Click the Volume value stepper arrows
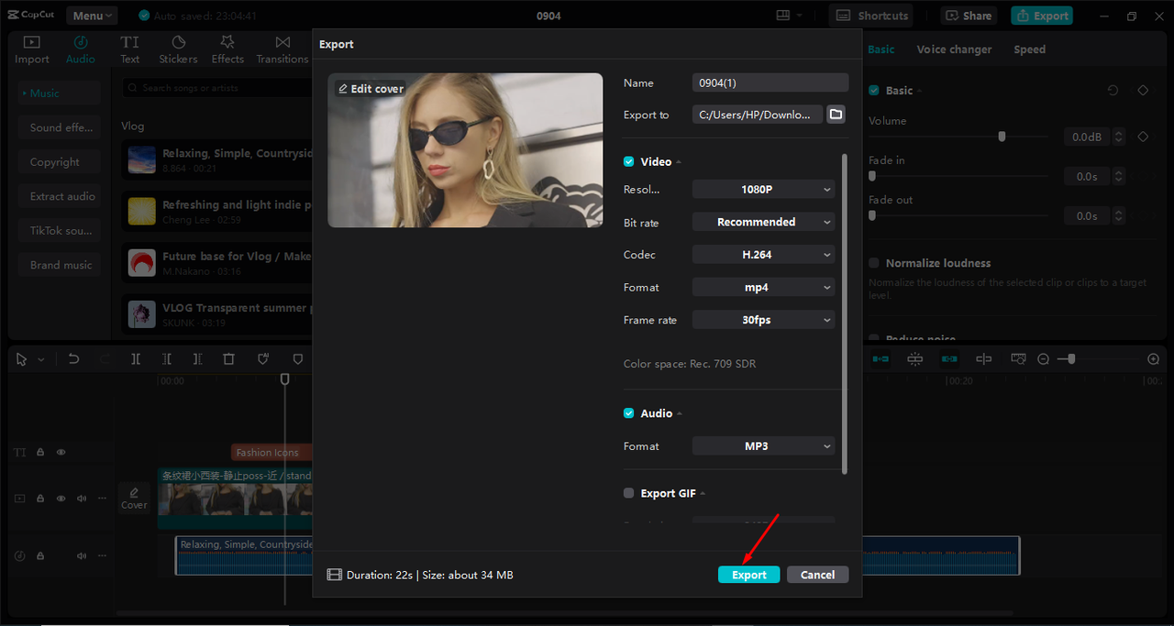1174x626 pixels. pyautogui.click(x=1118, y=137)
